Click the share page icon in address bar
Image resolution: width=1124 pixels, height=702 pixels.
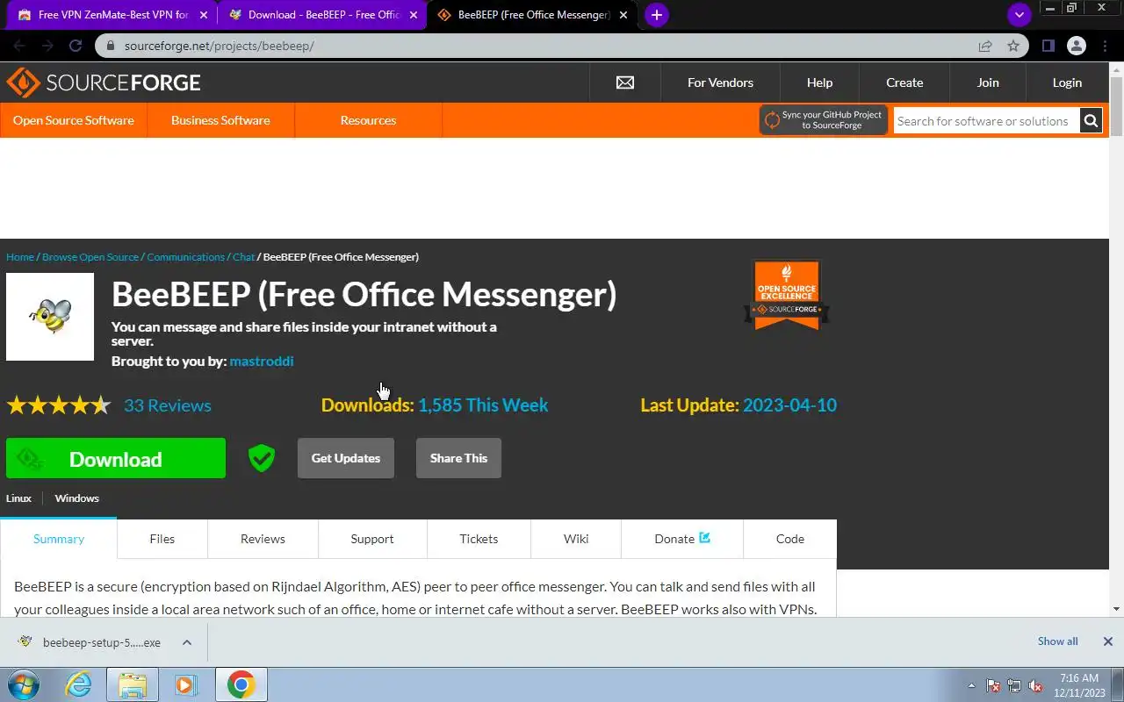[x=985, y=46]
